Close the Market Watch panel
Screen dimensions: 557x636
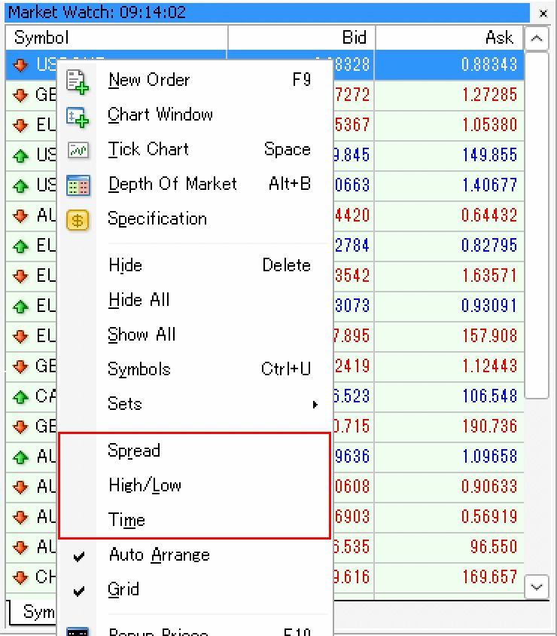(x=543, y=13)
